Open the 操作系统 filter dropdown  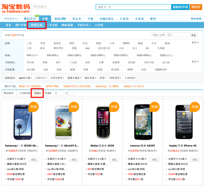pyautogui.click(x=90, y=78)
